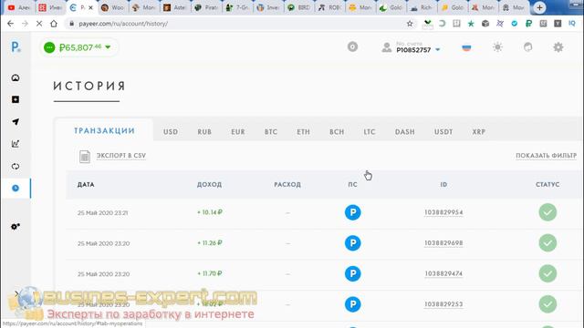Click ПОКАЗАТЬ ФИЛЬТР link
The image size is (584, 328).
(x=546, y=156)
